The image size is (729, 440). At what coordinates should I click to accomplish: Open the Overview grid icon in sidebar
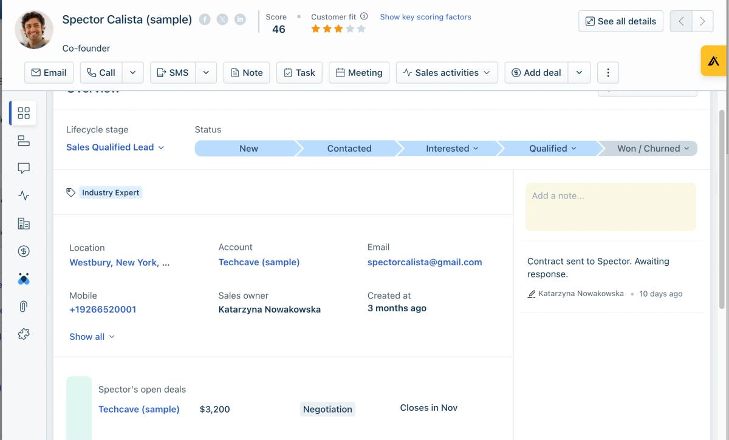tap(24, 113)
